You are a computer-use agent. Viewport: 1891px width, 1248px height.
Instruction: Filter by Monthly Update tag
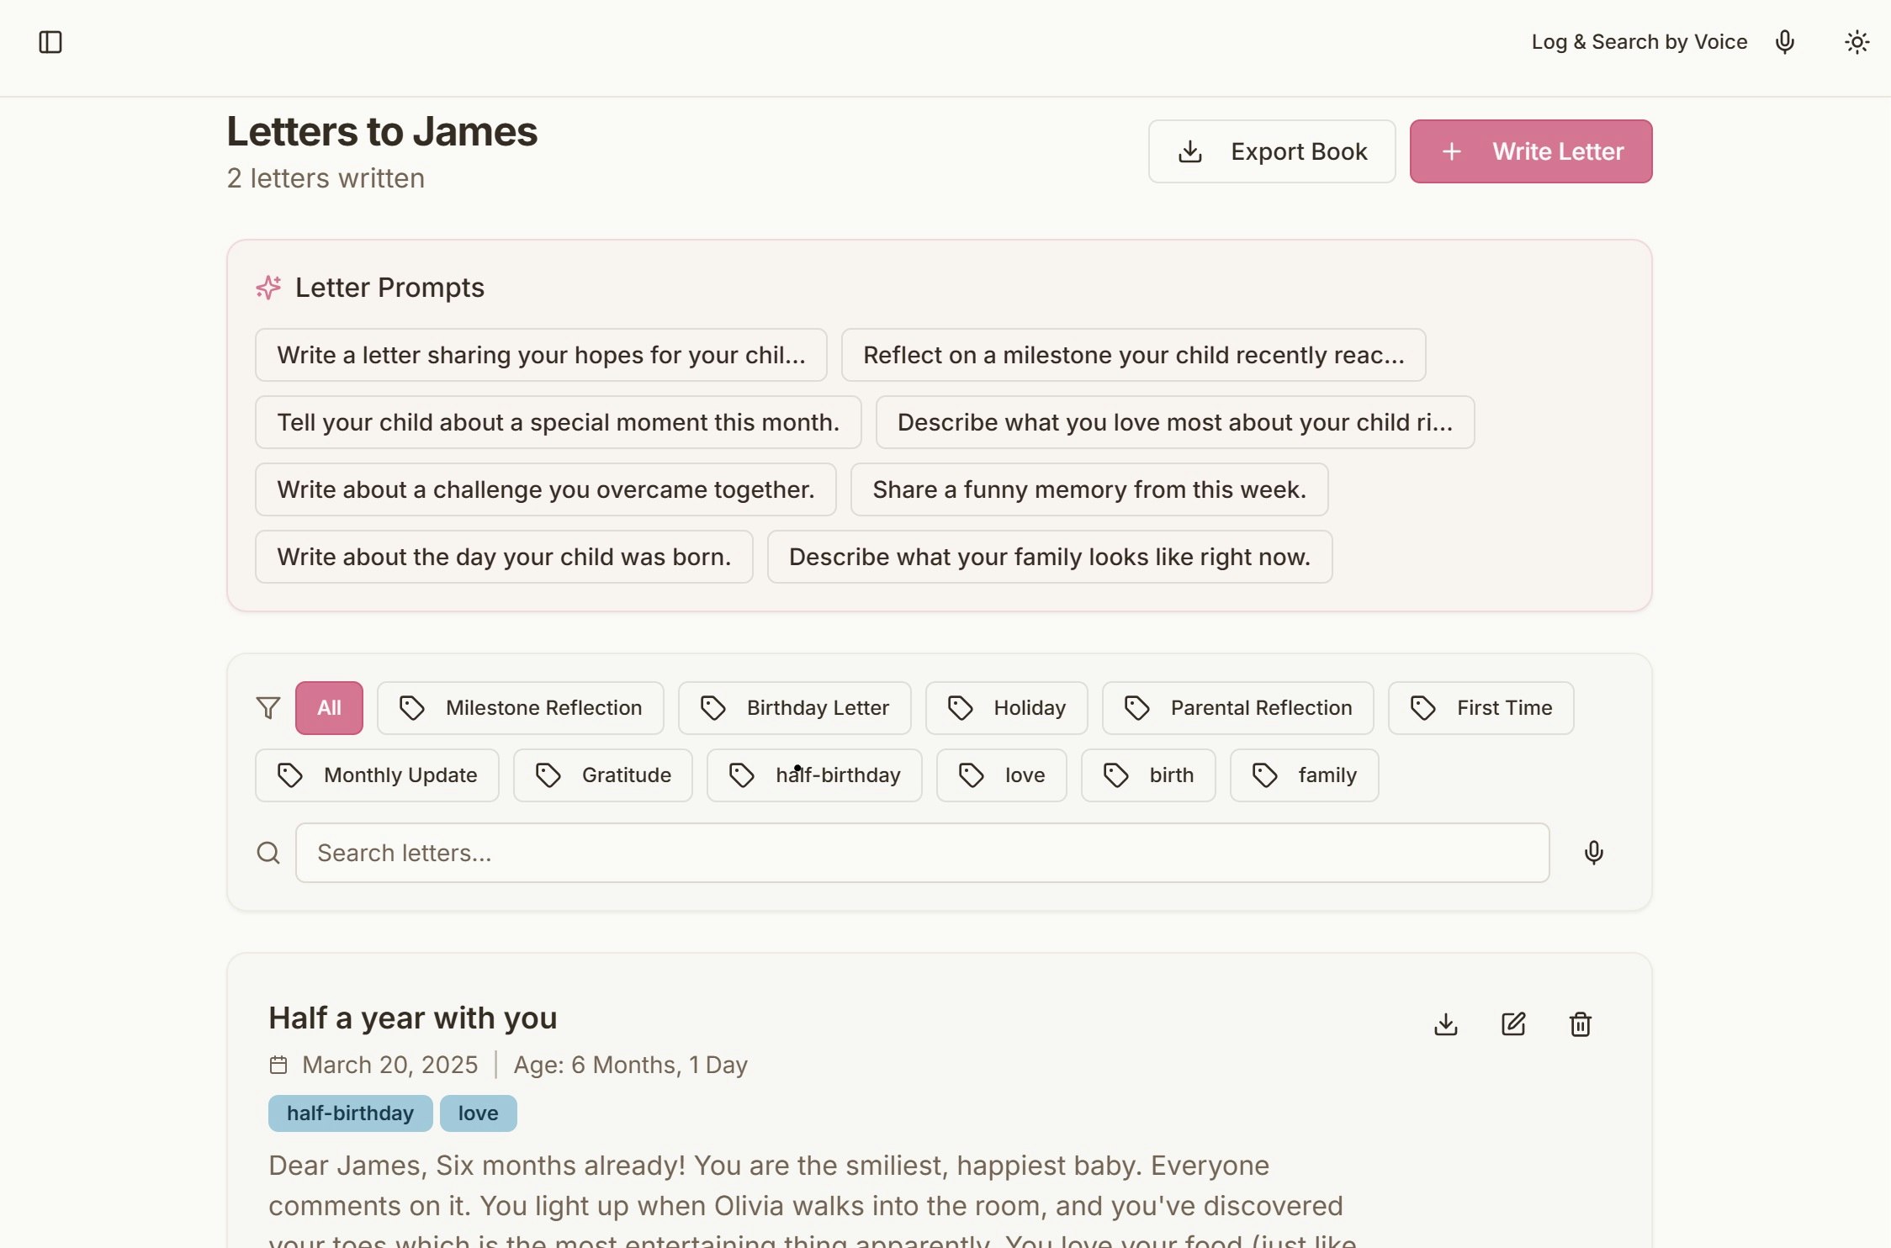[x=378, y=775]
